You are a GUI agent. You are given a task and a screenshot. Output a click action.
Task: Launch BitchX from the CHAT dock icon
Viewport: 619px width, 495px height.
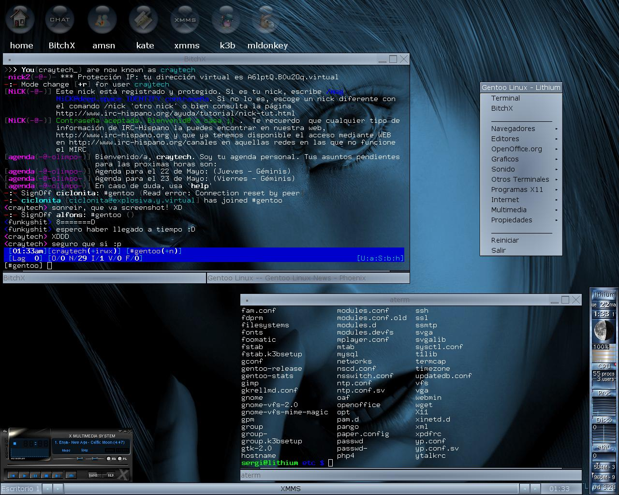tap(60, 19)
